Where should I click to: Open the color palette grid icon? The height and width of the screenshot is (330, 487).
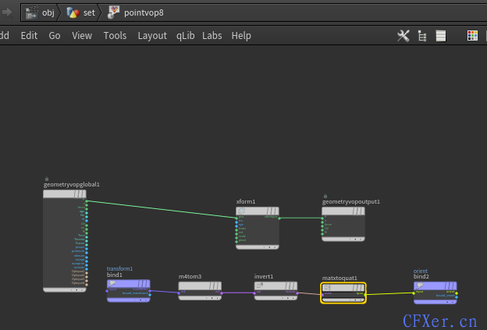point(472,35)
